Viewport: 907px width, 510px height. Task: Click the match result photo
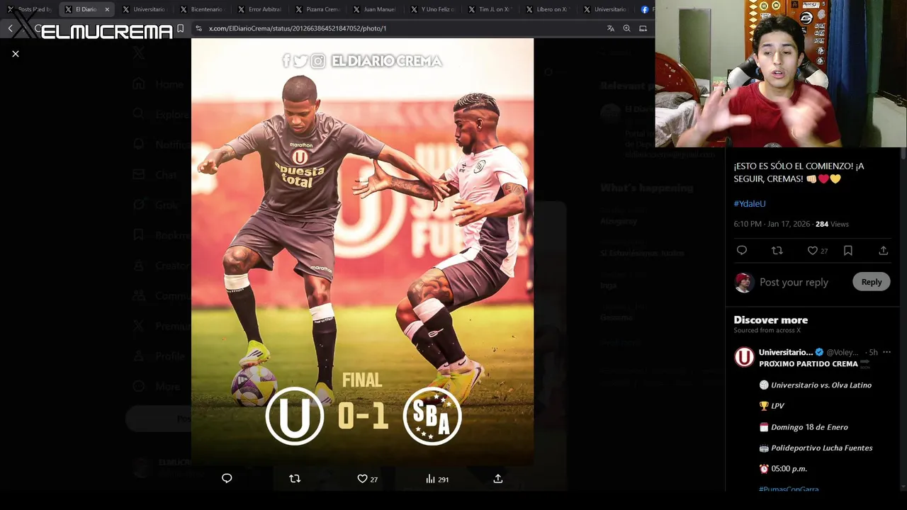[362, 251]
